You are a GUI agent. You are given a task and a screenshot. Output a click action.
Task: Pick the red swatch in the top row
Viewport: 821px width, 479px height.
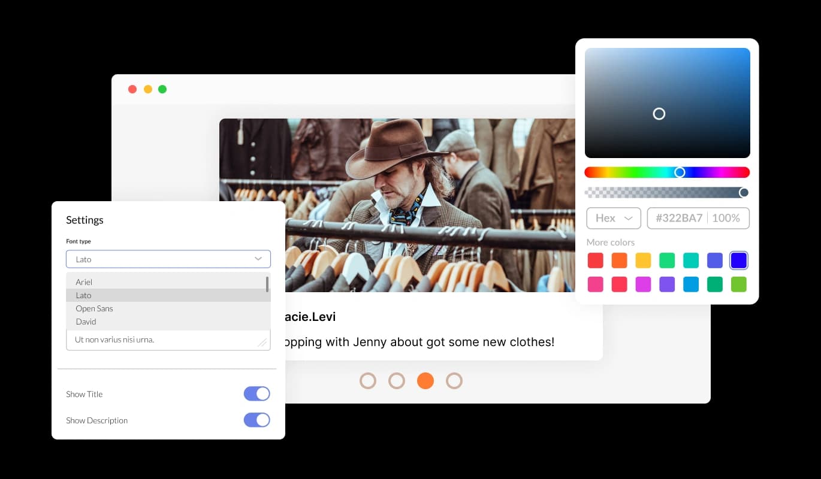pos(595,260)
